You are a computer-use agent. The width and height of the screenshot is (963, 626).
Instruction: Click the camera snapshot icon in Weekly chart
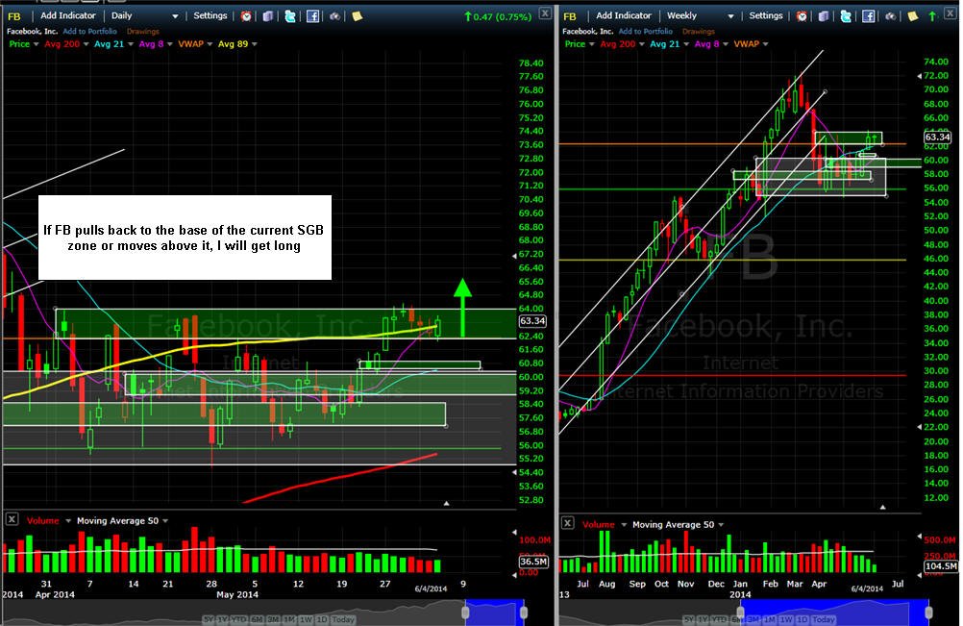tap(891, 16)
